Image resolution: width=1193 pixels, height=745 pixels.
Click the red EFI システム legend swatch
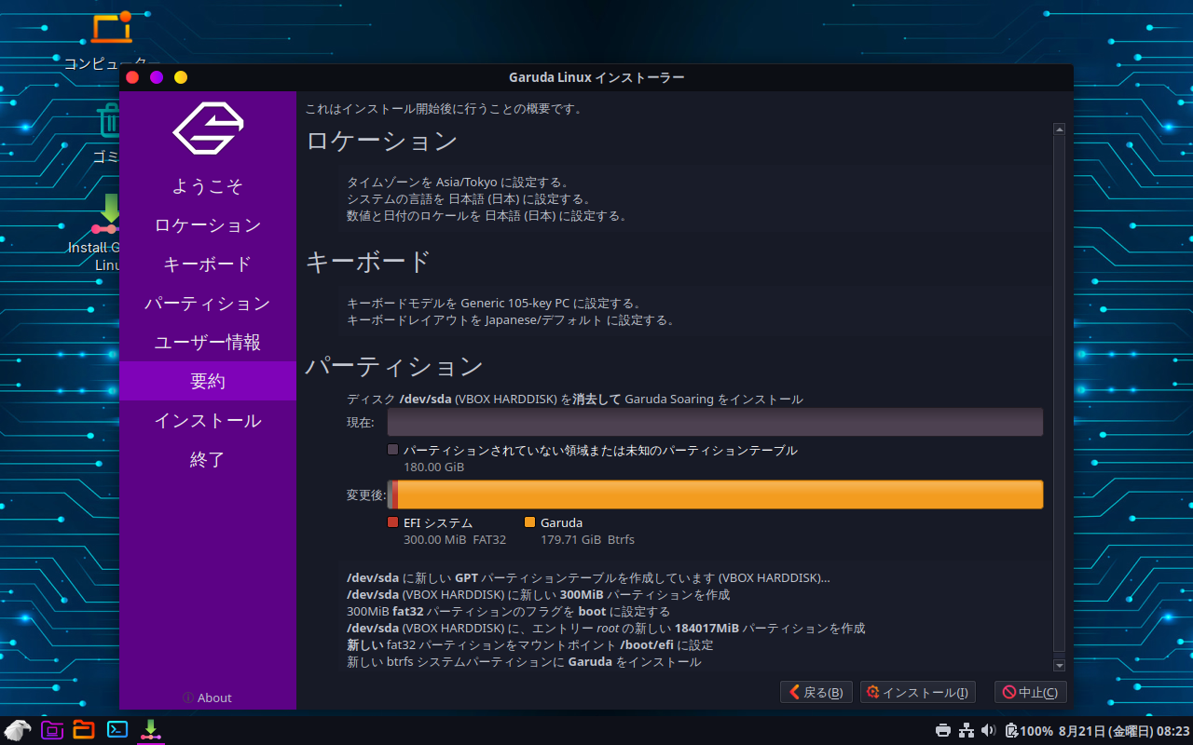pos(392,522)
